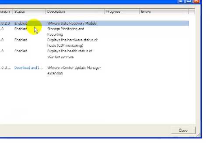Click version cell of Update Manager row
Screen dimensions: 210x157
(x=5, y=68)
